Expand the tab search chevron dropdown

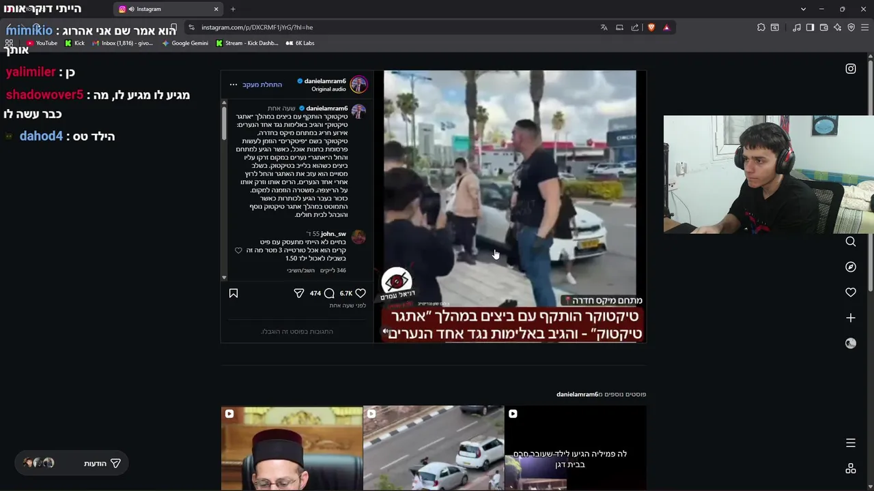[x=803, y=9]
